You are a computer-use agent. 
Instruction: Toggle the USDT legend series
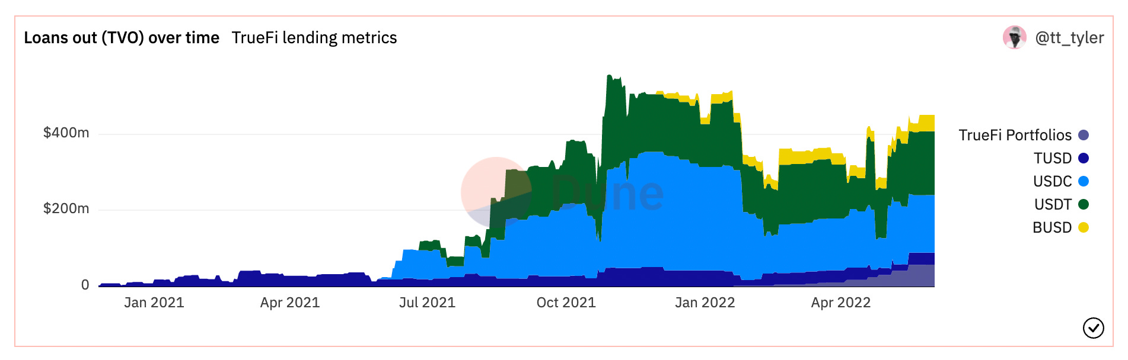coord(1061,204)
